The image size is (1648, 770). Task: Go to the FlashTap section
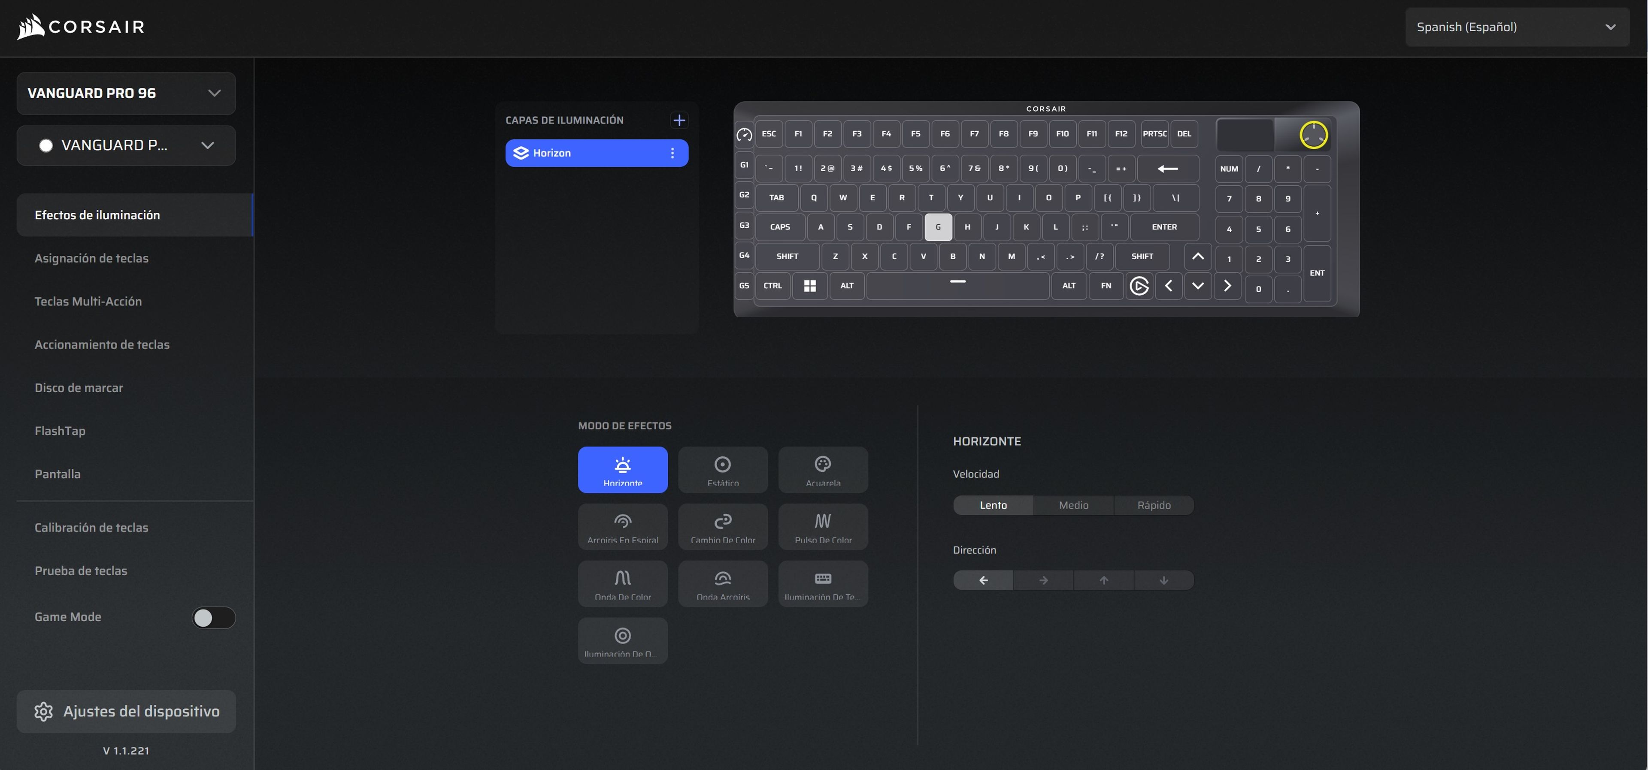pos(60,431)
